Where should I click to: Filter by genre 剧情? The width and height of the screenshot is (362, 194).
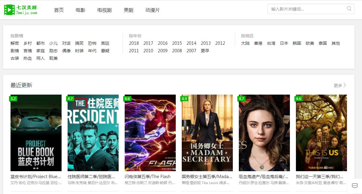point(15,51)
